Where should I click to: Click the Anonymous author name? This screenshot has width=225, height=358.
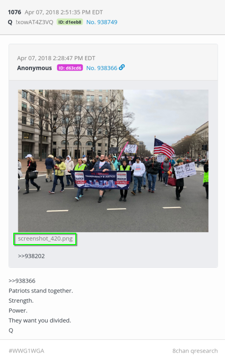click(34, 68)
